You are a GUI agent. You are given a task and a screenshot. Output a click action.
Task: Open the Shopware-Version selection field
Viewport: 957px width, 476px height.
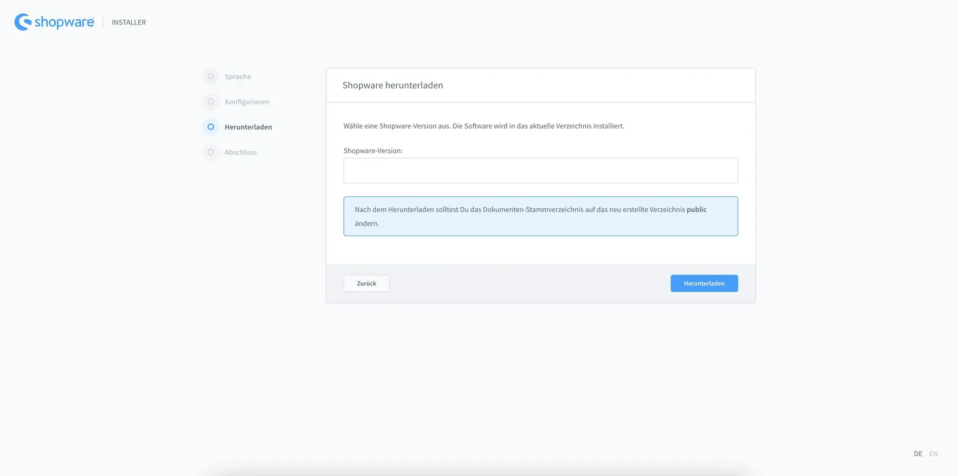[541, 170]
